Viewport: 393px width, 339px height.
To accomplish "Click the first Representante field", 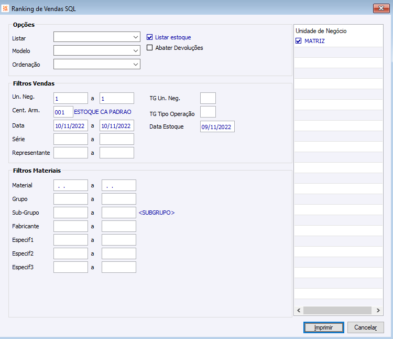I will point(70,153).
